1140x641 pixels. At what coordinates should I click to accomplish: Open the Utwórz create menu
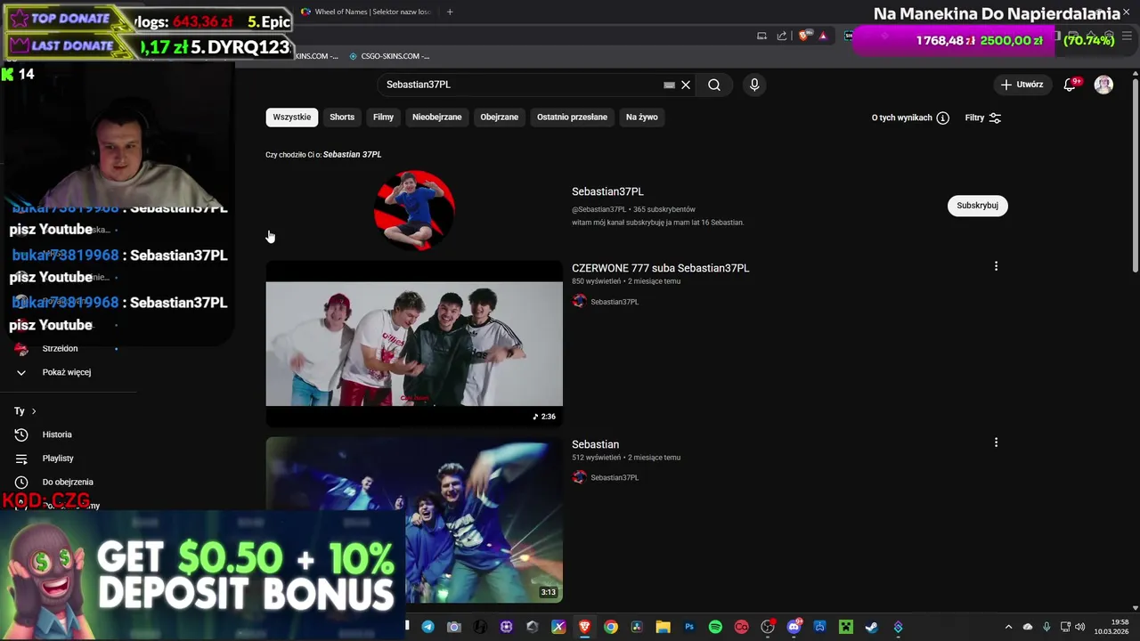pyautogui.click(x=1022, y=85)
